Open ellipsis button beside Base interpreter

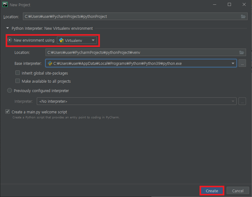coord(242,64)
